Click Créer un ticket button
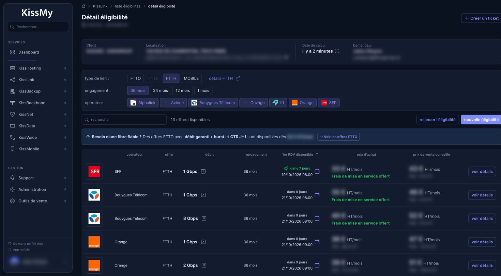501x276 pixels. click(x=481, y=18)
